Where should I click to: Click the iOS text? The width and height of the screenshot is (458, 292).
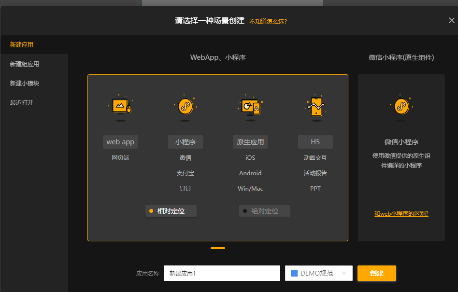[x=250, y=158]
